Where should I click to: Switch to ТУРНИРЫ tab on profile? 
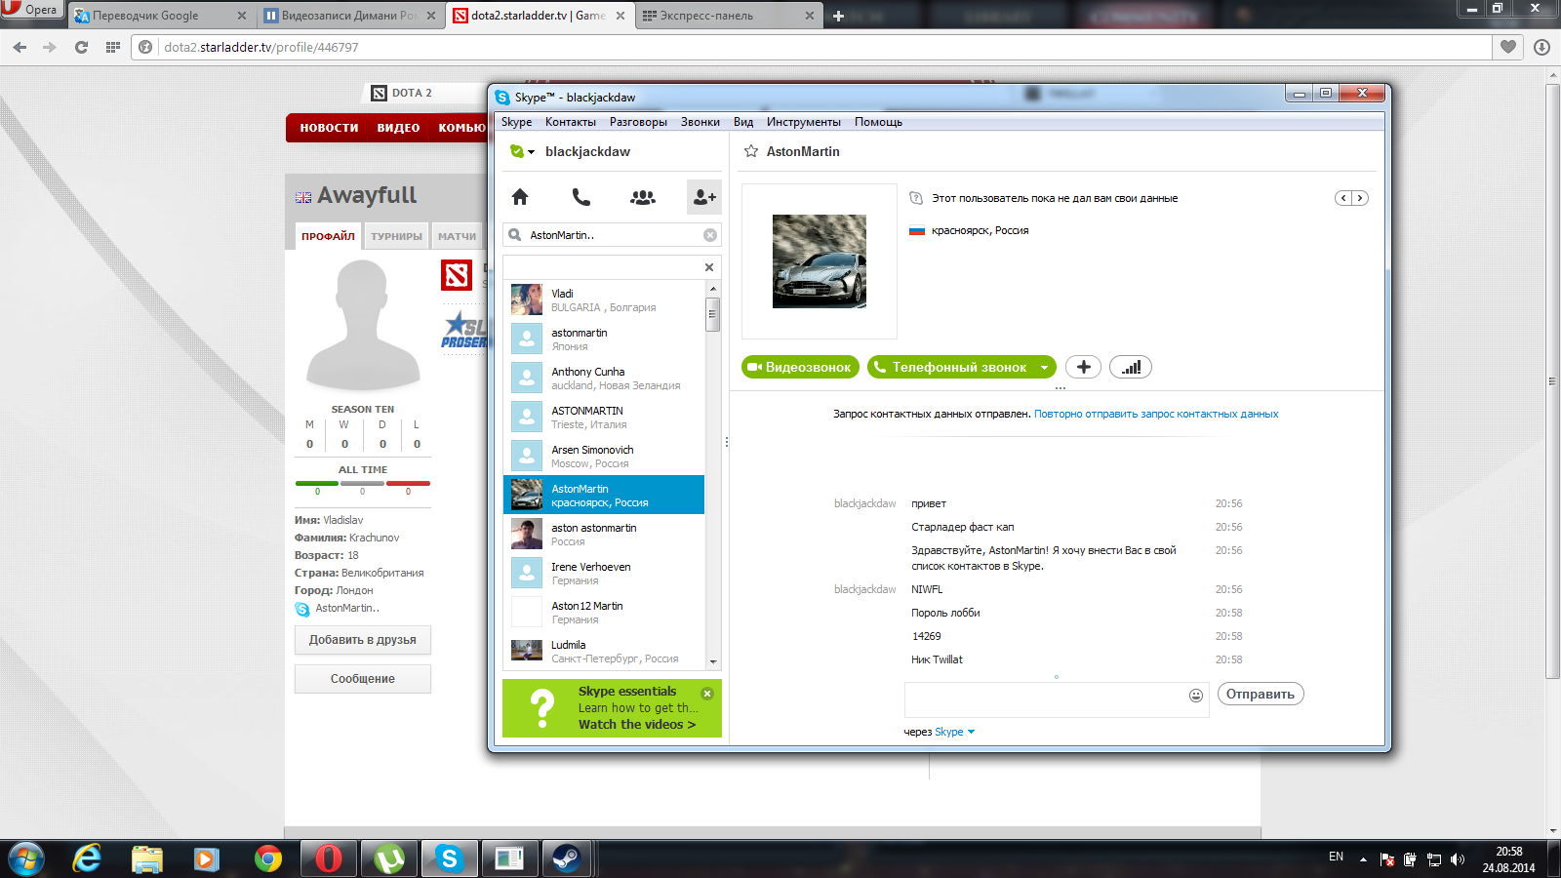click(x=396, y=236)
